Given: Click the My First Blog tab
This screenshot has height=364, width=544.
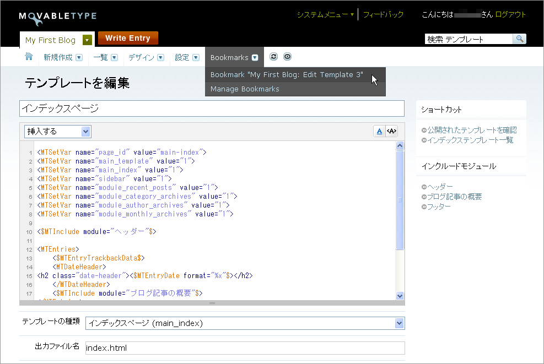Looking at the screenshot, I should click(50, 40).
